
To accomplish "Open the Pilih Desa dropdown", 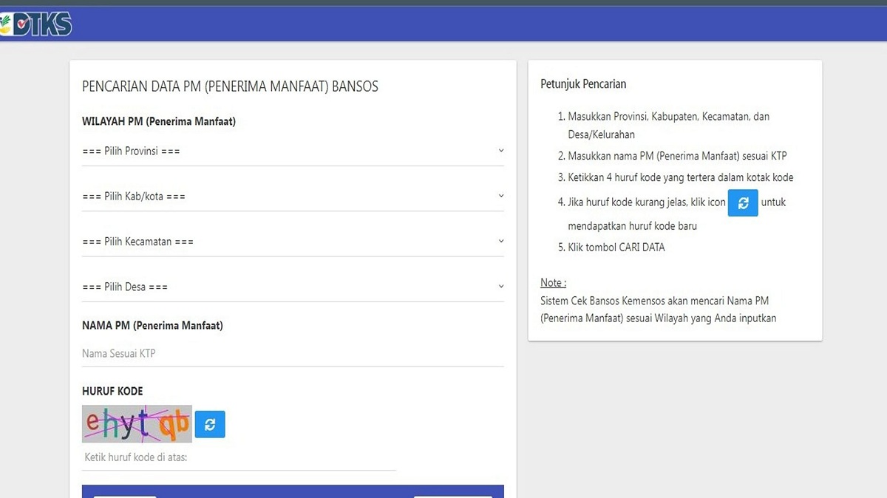I will click(x=293, y=286).
